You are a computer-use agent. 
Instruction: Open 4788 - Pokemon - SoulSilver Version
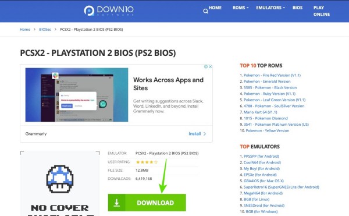(x=274, y=106)
